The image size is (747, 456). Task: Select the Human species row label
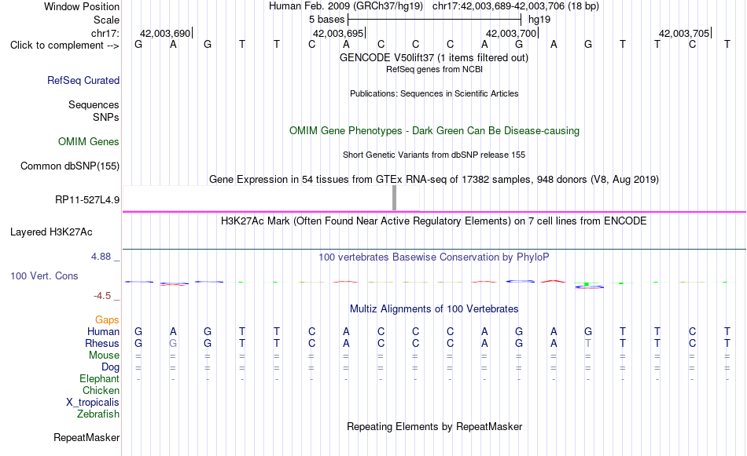click(103, 331)
